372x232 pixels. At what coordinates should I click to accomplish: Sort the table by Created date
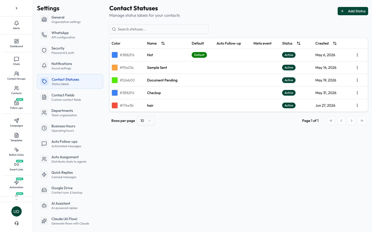(x=335, y=43)
